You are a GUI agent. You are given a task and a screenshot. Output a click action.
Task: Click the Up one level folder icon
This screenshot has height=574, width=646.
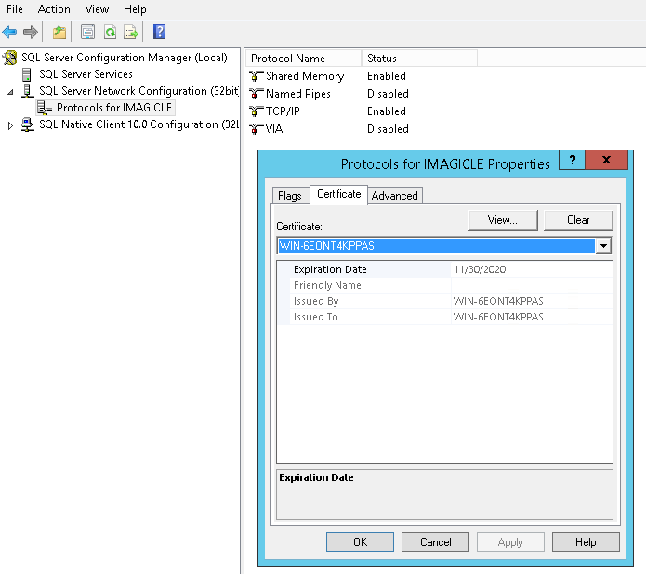(59, 33)
